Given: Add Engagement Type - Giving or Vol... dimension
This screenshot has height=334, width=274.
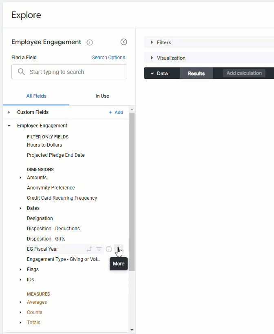Looking at the screenshot, I should (x=63, y=259).
